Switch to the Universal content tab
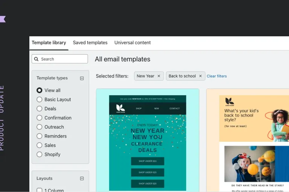The height and width of the screenshot is (192, 289). coord(132,43)
